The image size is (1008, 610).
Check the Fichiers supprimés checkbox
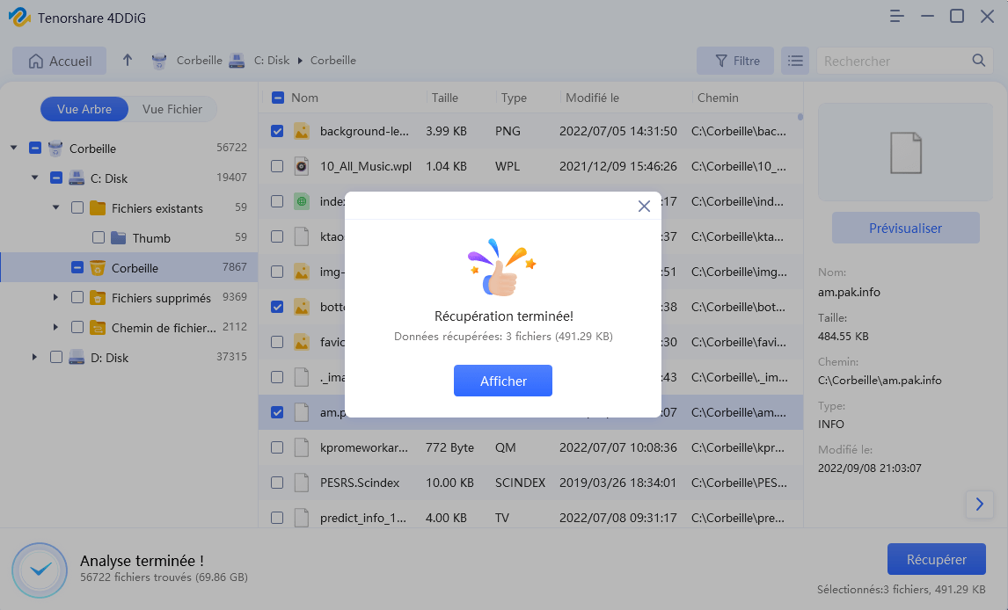click(x=77, y=297)
